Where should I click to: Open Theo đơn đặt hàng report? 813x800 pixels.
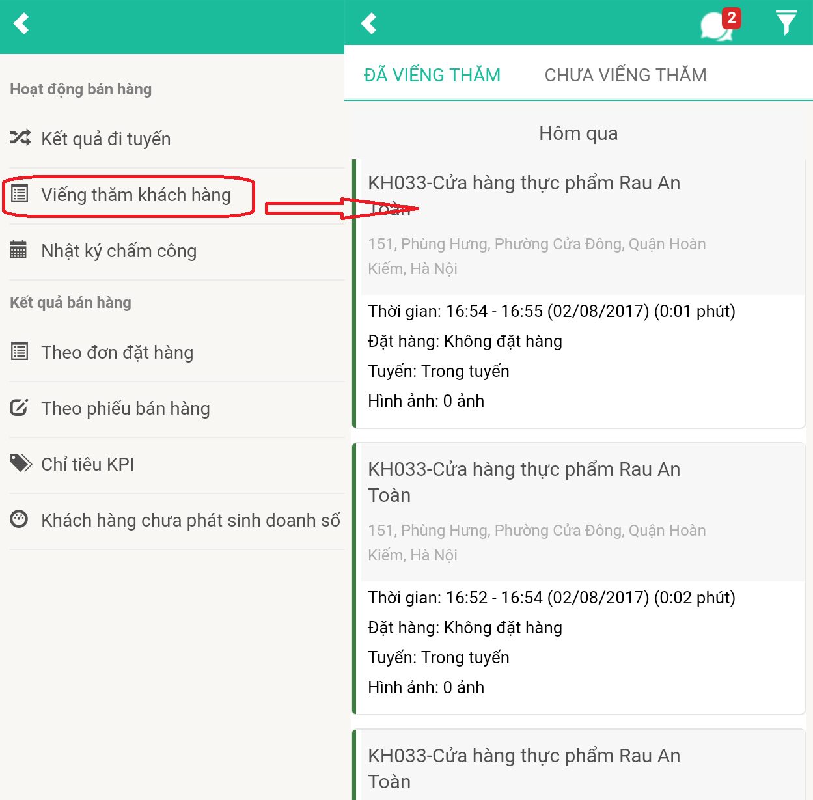coord(177,352)
